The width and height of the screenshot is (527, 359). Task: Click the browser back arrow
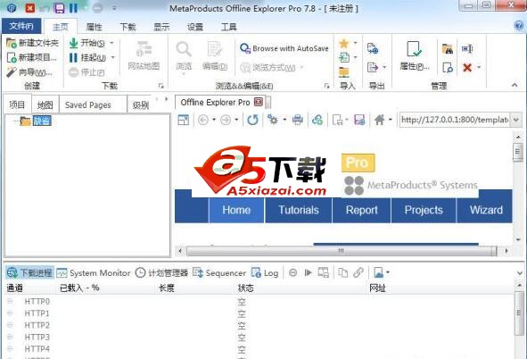(x=203, y=120)
